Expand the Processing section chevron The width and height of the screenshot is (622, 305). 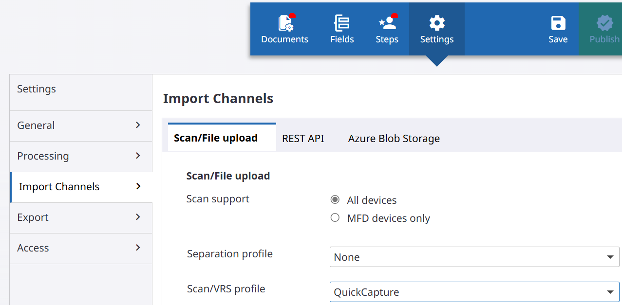(x=138, y=156)
